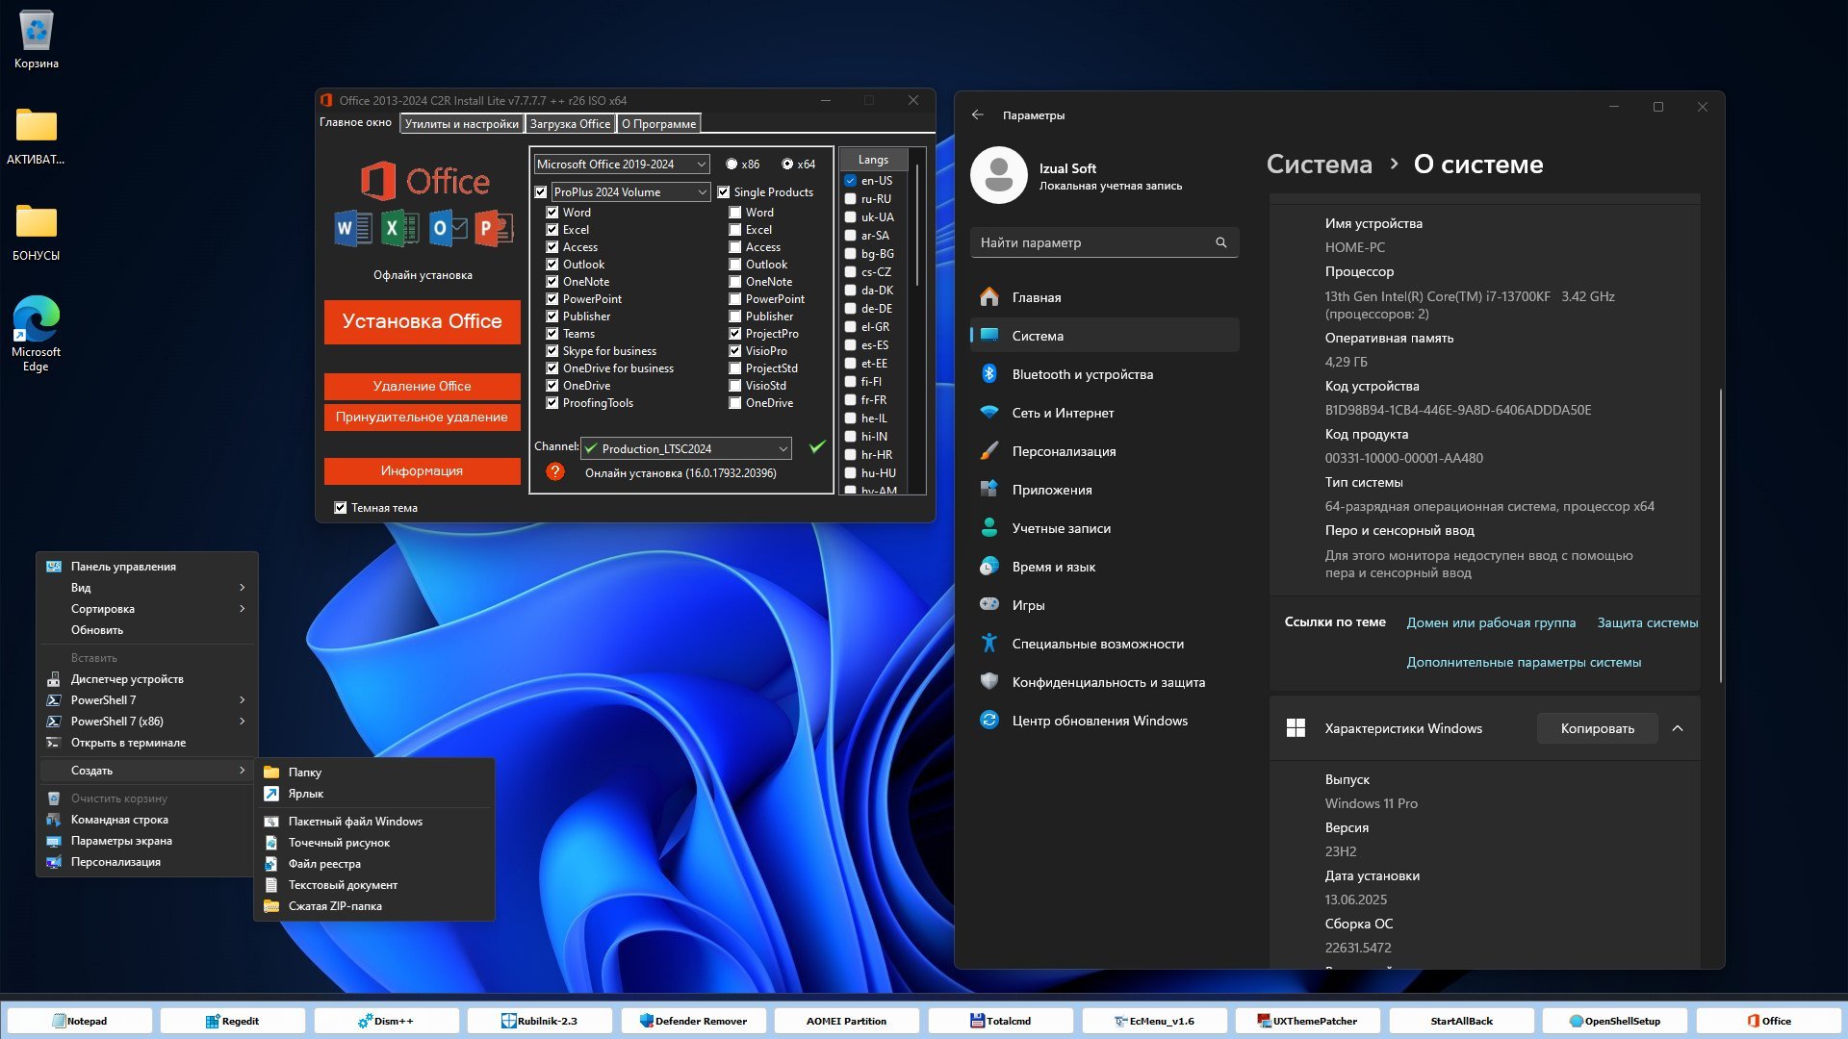Open the ProPlus 2024 Volume dropdown
The width and height of the screenshot is (1848, 1039).
coord(630,192)
